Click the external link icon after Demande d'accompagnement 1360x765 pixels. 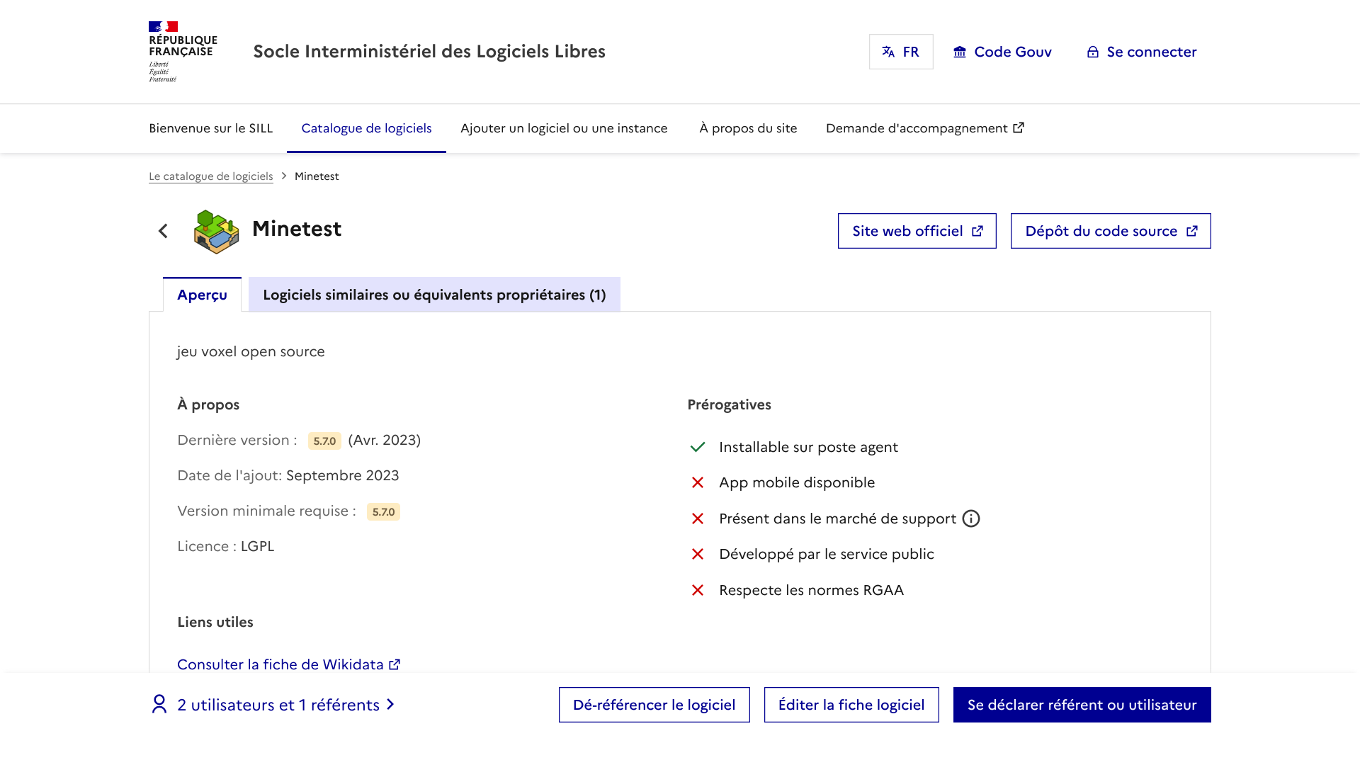coord(1019,127)
